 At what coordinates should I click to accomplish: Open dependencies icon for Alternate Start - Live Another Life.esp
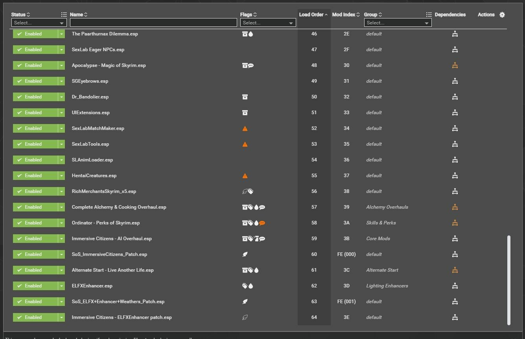point(455,270)
